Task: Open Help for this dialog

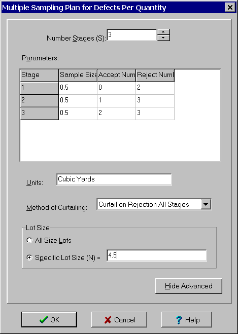Action: click(x=187, y=319)
